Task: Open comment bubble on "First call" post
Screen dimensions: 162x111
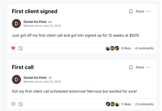Action: click(x=21, y=104)
